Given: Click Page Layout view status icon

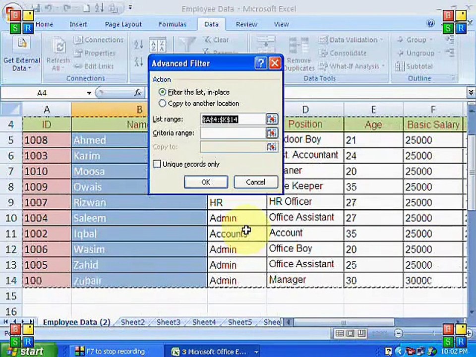Looking at the screenshot, I should point(351,334).
